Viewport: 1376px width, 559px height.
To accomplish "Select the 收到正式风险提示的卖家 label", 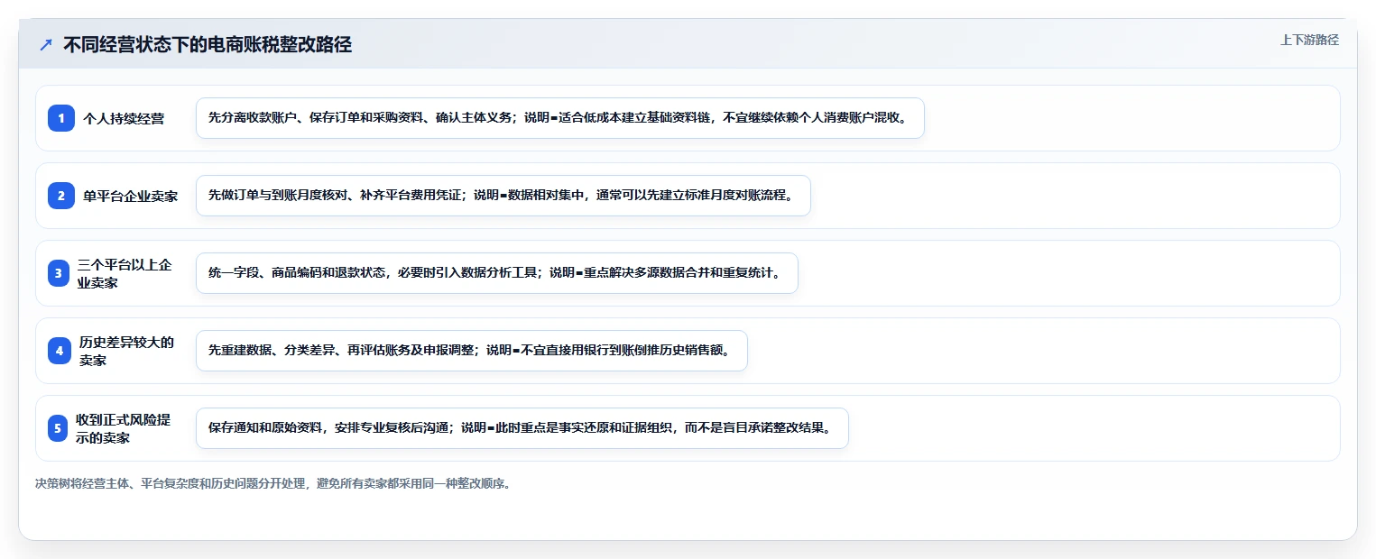I will [x=124, y=428].
